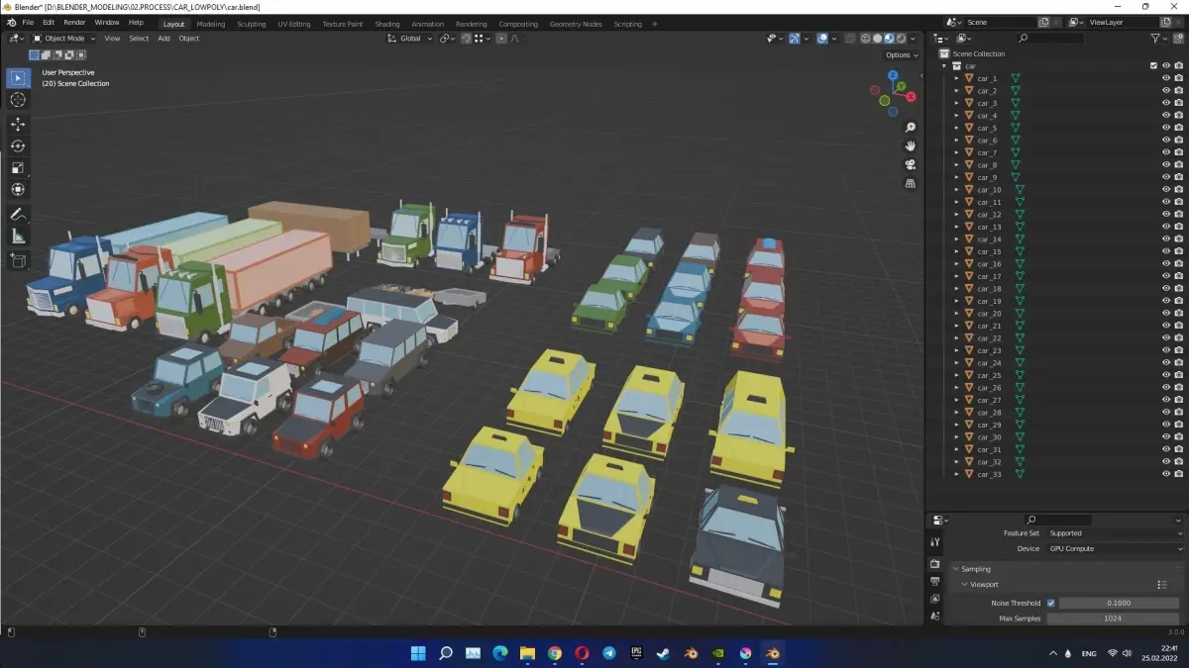Disable car_10 in renders via camera icon
Screen dimensions: 1189x668
pos(1179,190)
